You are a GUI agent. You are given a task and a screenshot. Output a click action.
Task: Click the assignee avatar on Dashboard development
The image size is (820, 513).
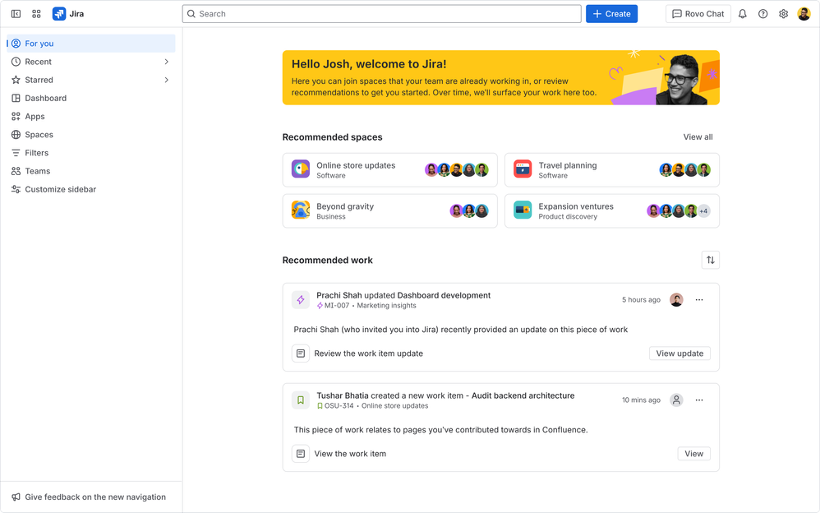[676, 300]
